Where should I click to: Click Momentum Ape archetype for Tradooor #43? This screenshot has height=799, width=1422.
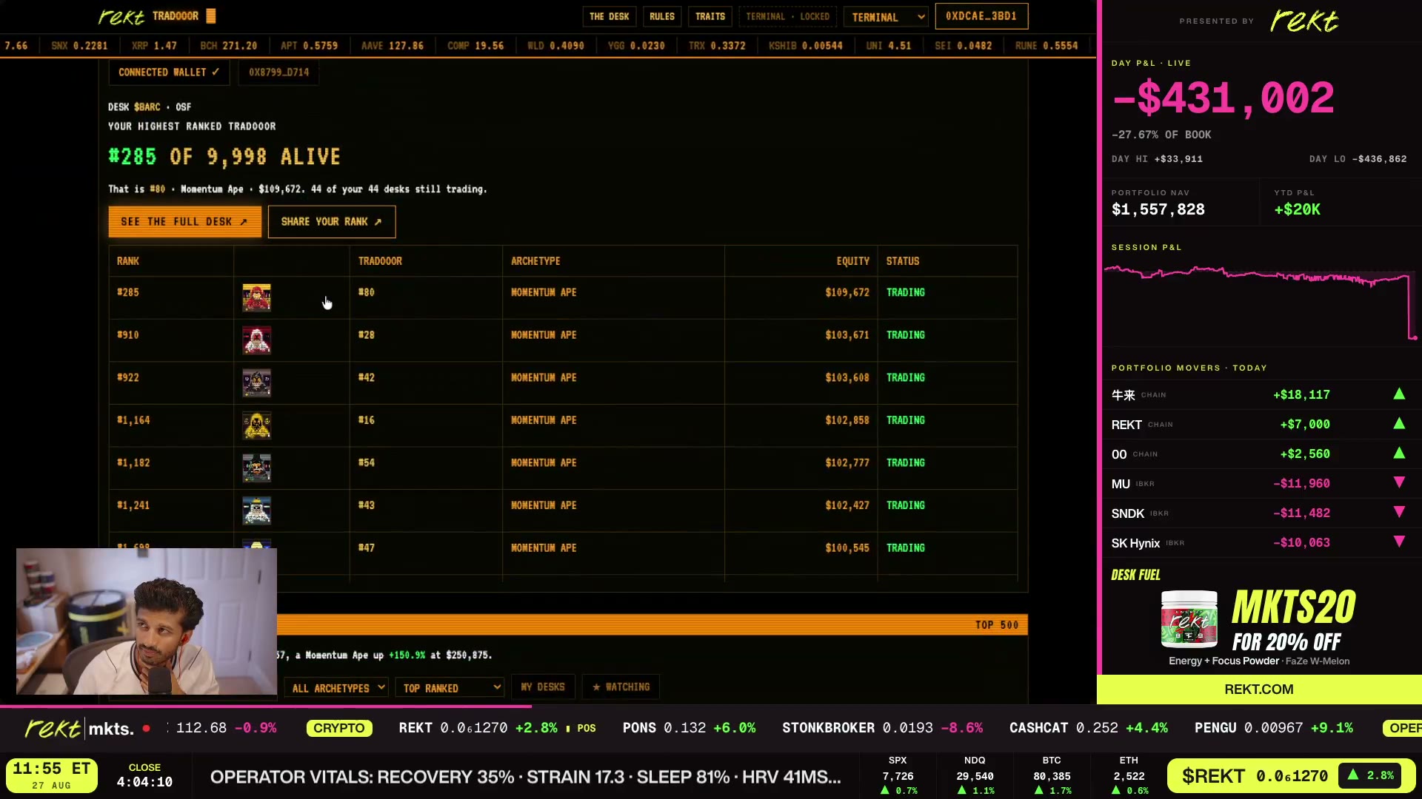[544, 505]
